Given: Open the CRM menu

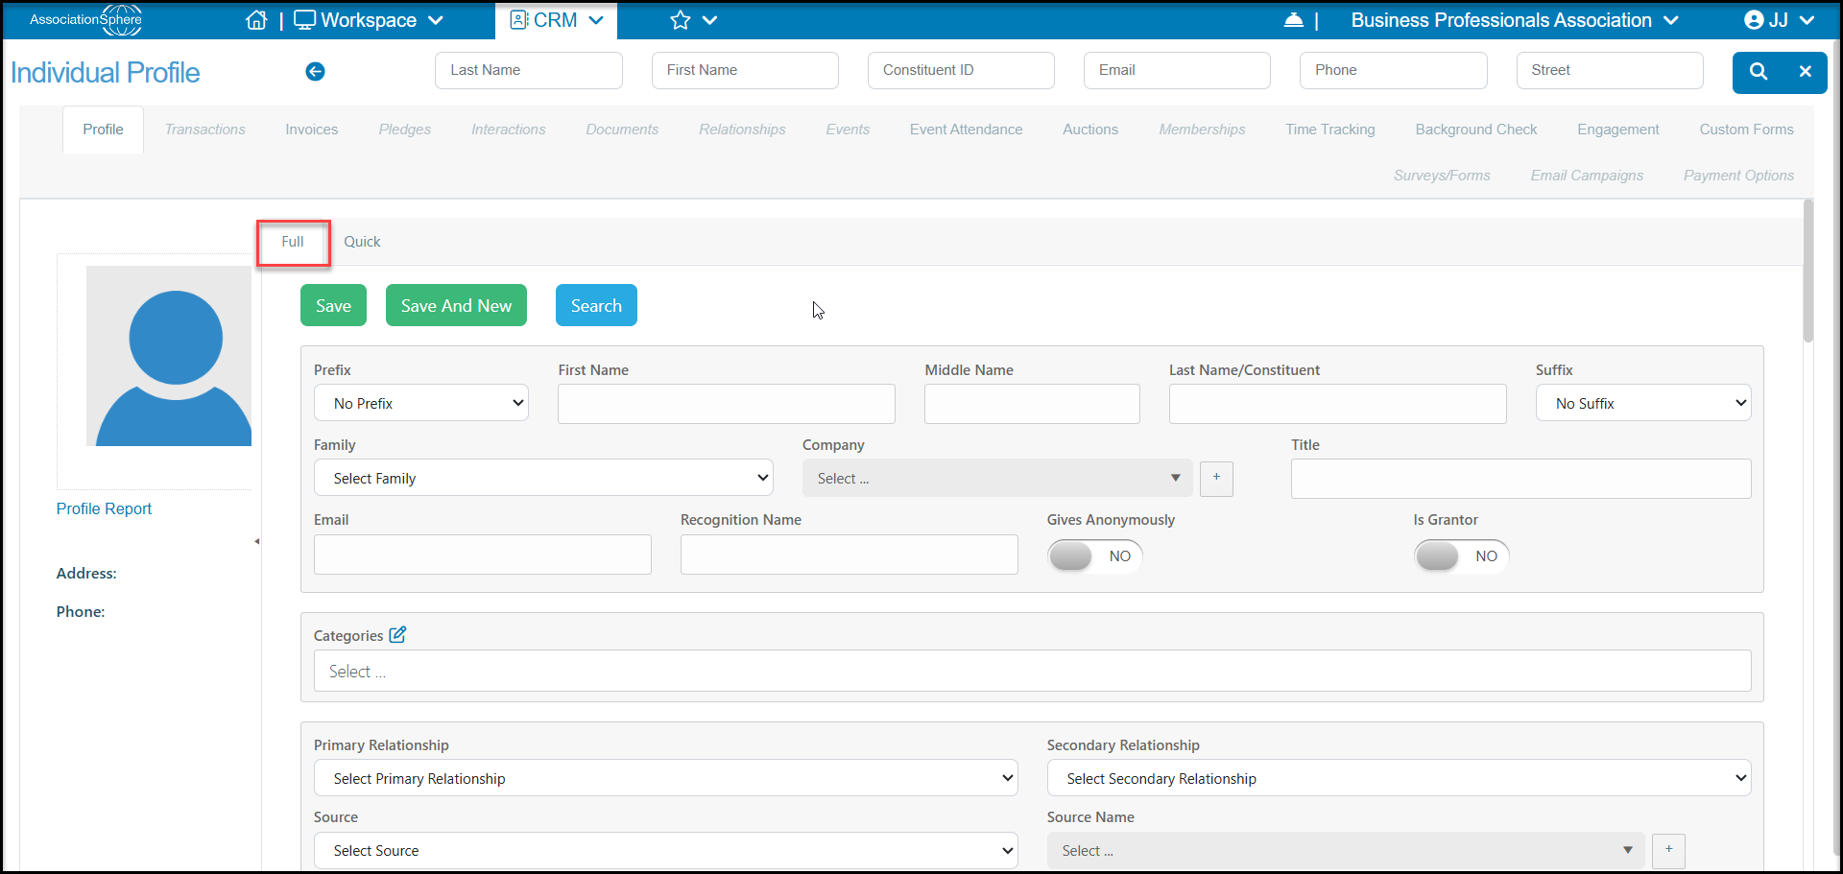Looking at the screenshot, I should pos(557,20).
